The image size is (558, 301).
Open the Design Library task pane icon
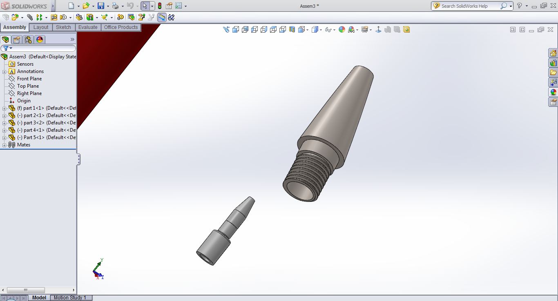click(553, 63)
